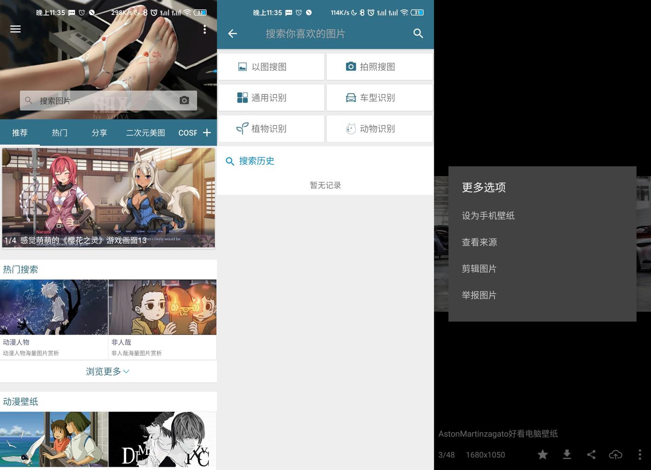Open image search by photo (以图搜图)
The width and height of the screenshot is (651, 470).
point(271,66)
